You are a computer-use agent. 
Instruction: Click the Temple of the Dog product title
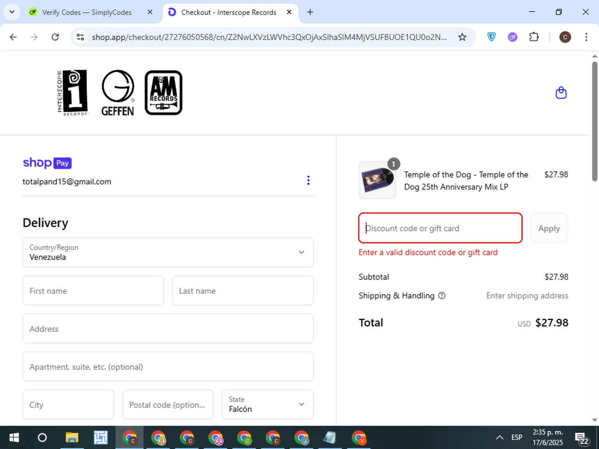(466, 180)
